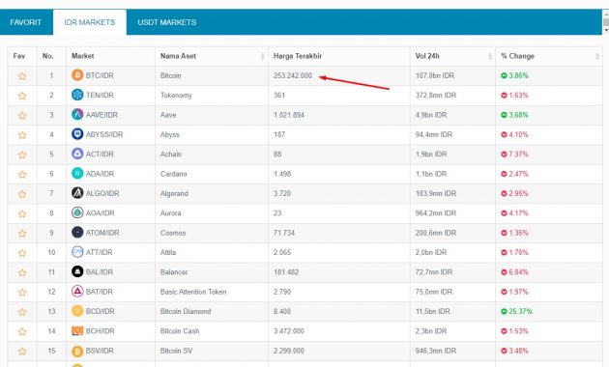Click the Balancer BAL/IDR coin icon

77,271
